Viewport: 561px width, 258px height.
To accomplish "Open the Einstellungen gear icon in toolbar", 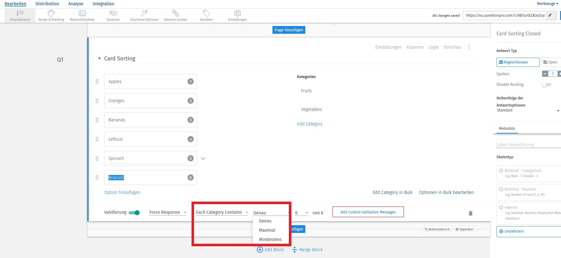I will [x=237, y=13].
